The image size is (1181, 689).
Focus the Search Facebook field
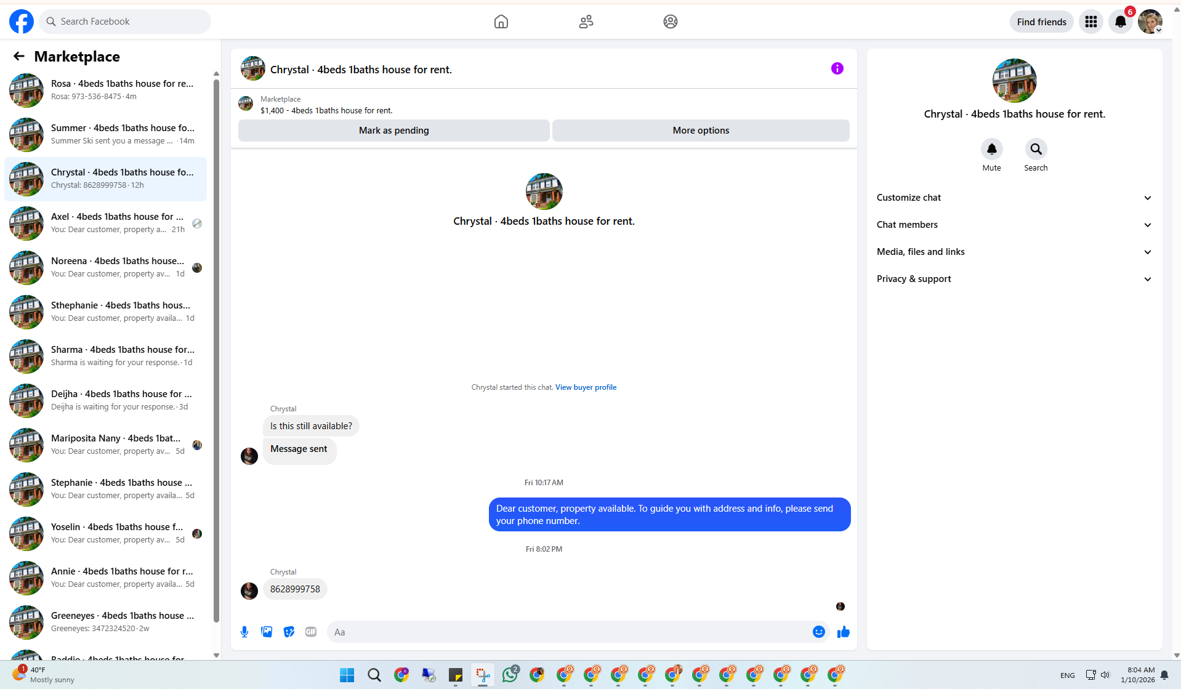click(126, 22)
